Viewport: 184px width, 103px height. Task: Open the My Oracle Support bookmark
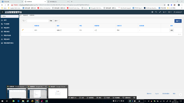pos(125,8)
